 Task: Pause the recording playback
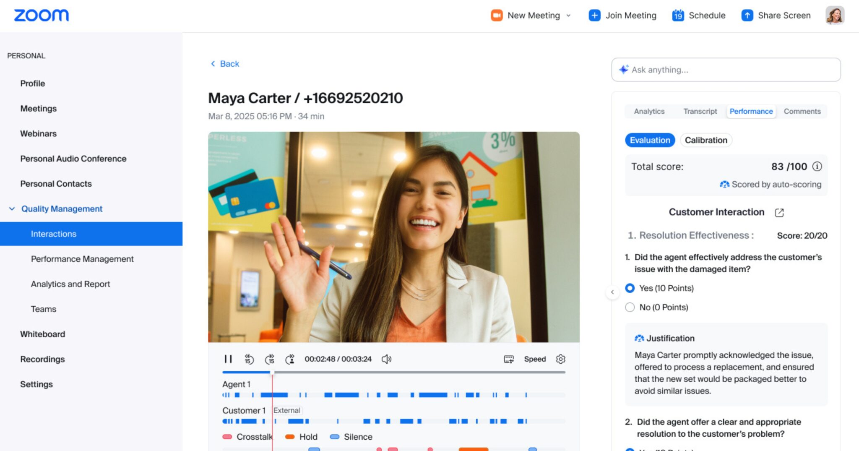228,359
